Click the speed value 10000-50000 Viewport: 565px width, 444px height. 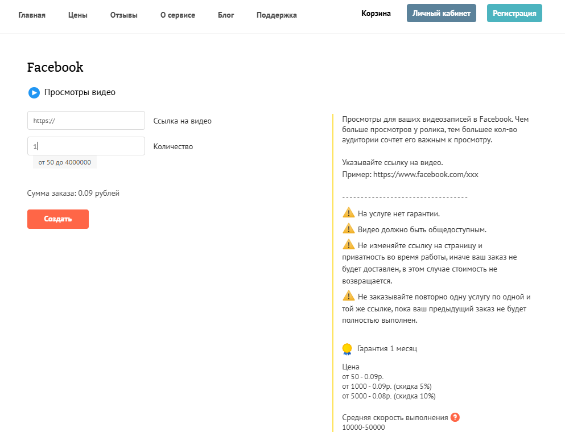tap(364, 427)
